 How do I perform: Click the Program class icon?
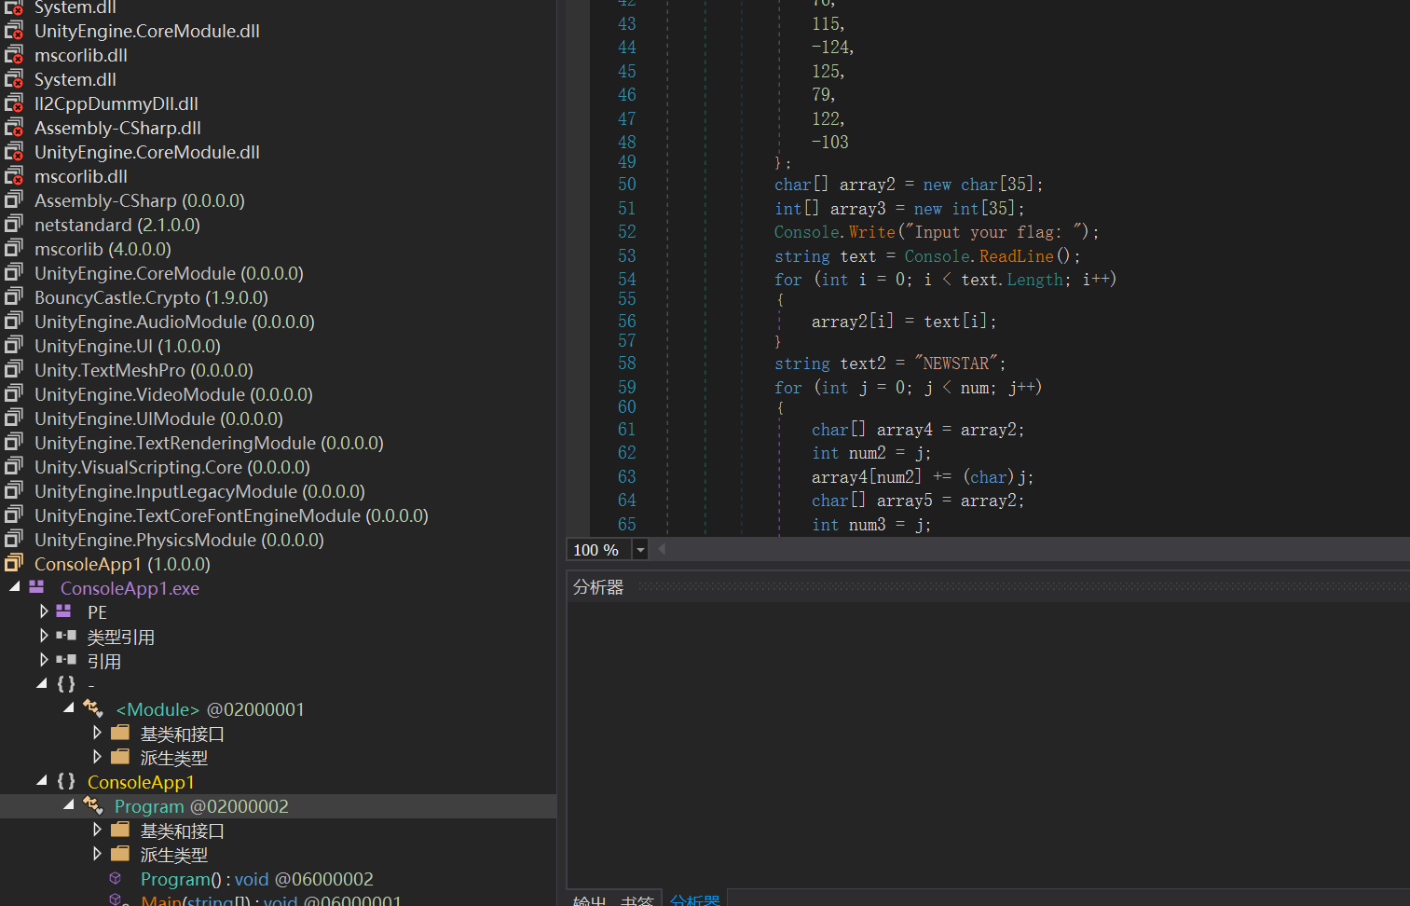(x=93, y=805)
